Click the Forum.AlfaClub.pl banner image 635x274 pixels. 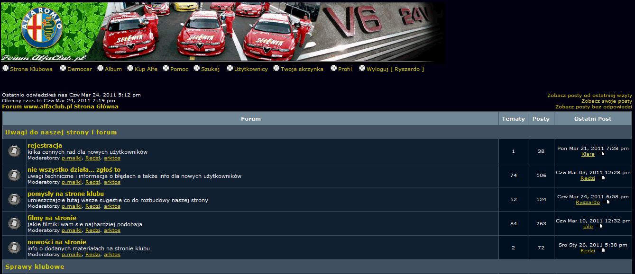click(x=223, y=32)
